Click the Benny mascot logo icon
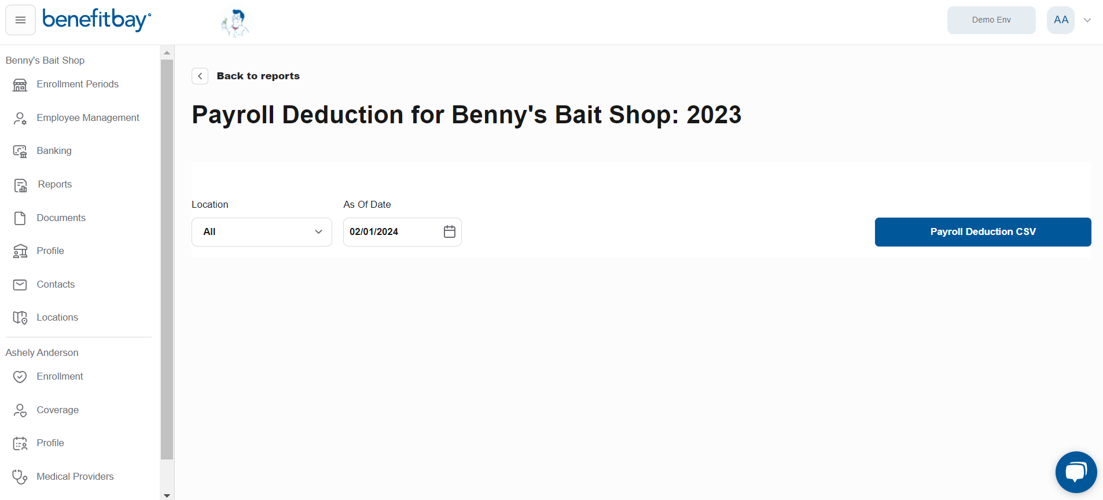Screen dimensions: 1103x500 (x=236, y=23)
